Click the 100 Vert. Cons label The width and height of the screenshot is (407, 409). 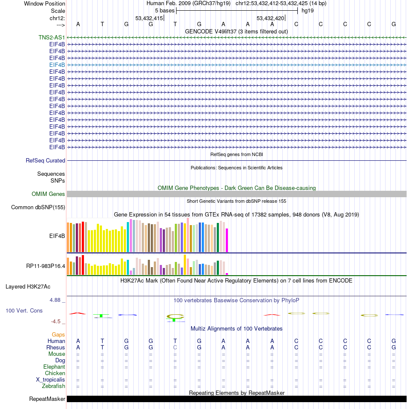point(24,311)
